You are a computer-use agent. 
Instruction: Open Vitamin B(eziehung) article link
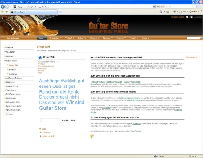46,66
